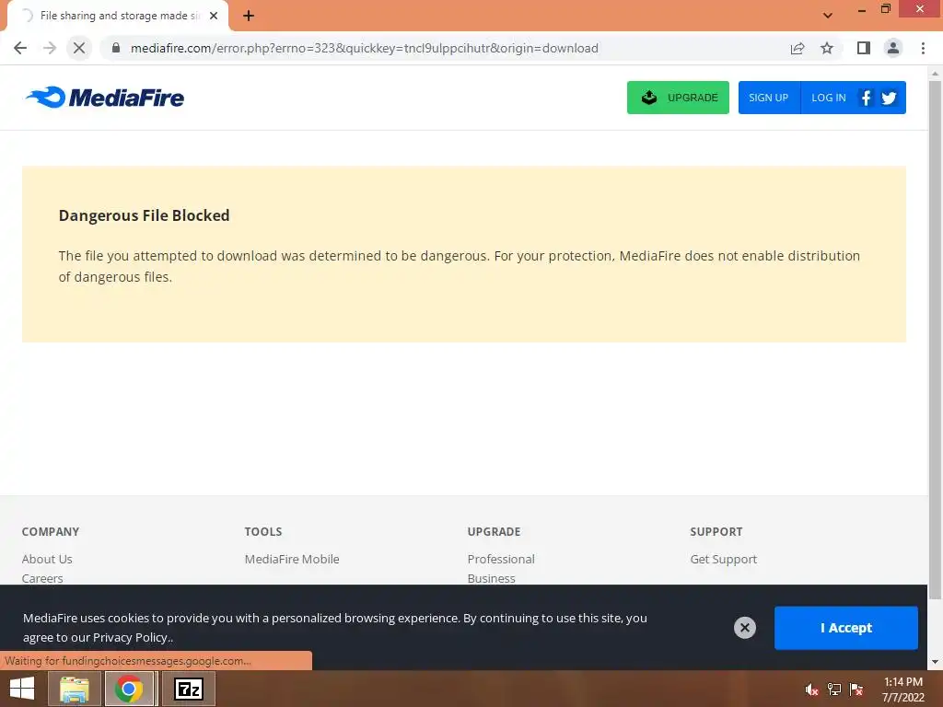Log in with the Facebook icon

866,98
